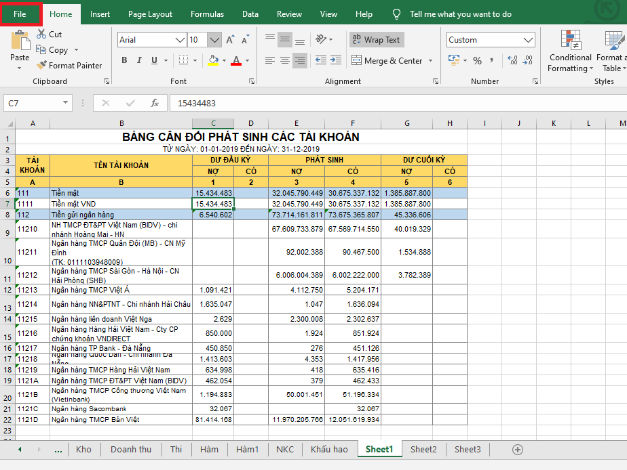Screen dimensions: 627x470
Task: Insert function using fx icon
Action: coord(155,104)
